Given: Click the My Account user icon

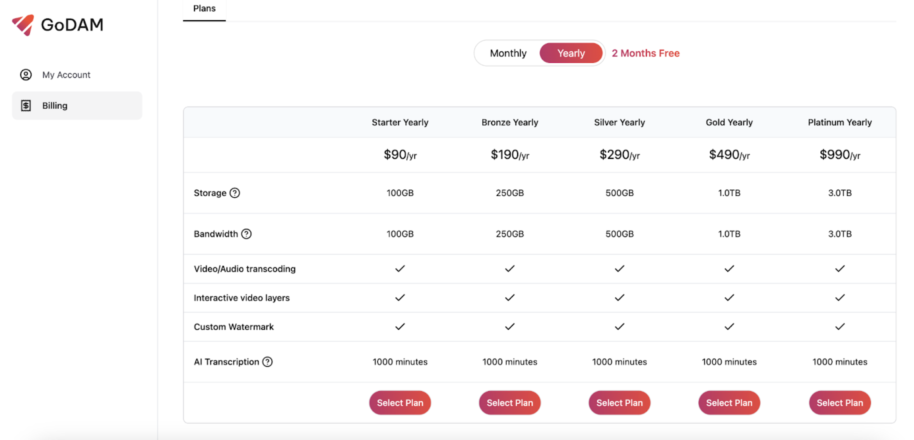Looking at the screenshot, I should [x=26, y=75].
